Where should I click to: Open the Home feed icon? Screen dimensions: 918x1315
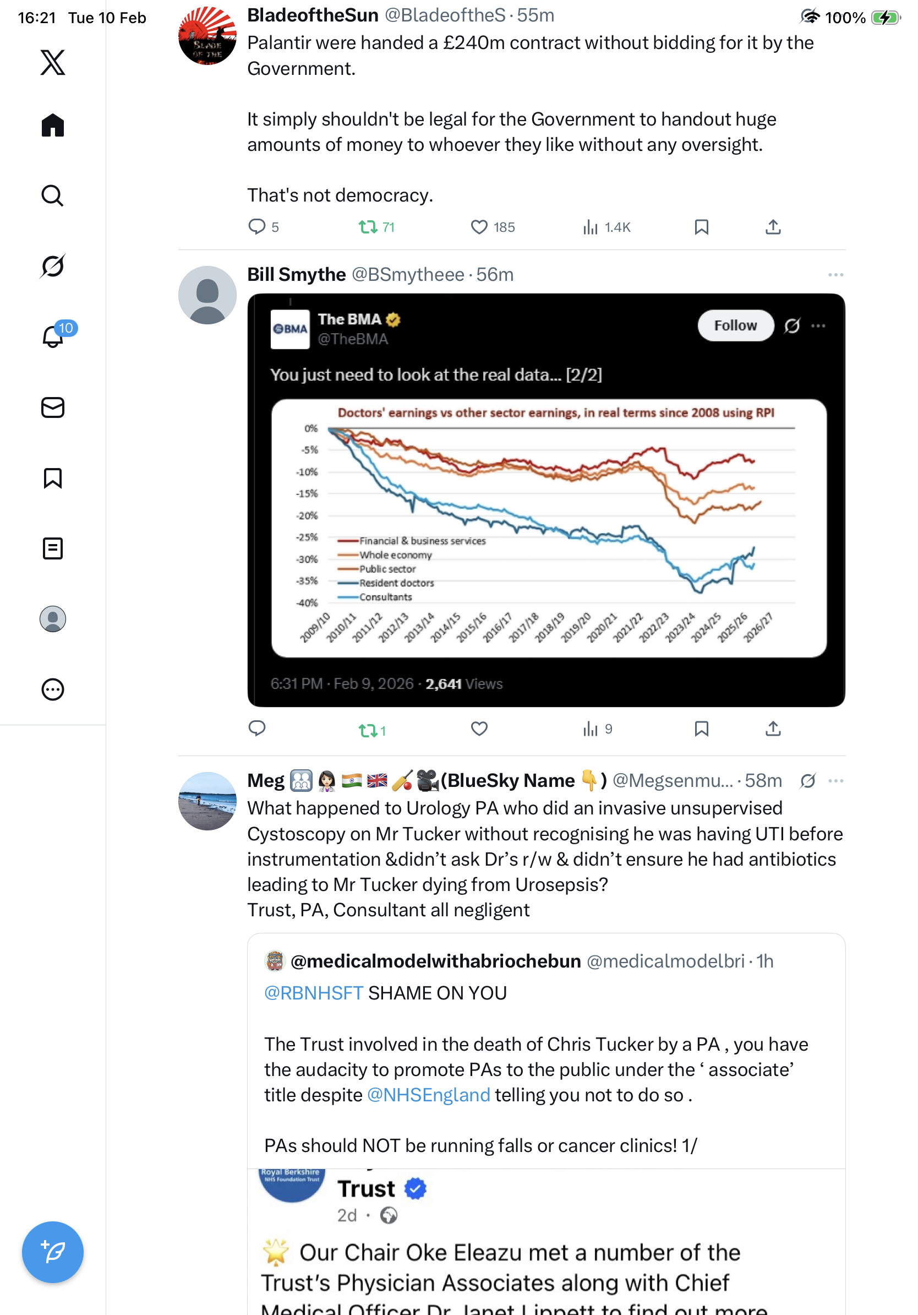click(x=53, y=126)
